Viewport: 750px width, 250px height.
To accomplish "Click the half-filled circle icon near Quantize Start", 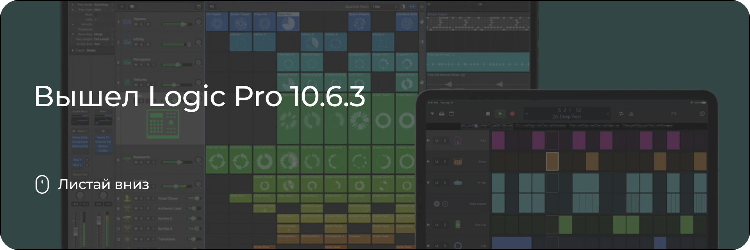I will (404, 7).
